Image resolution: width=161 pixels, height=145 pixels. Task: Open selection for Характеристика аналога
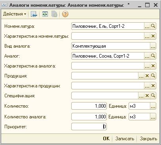(x=147, y=66)
